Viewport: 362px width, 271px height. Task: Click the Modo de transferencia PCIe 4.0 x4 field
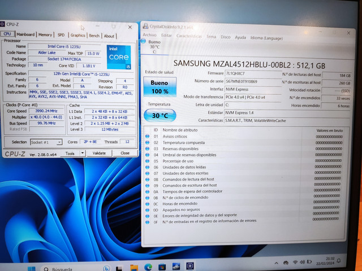click(252, 97)
